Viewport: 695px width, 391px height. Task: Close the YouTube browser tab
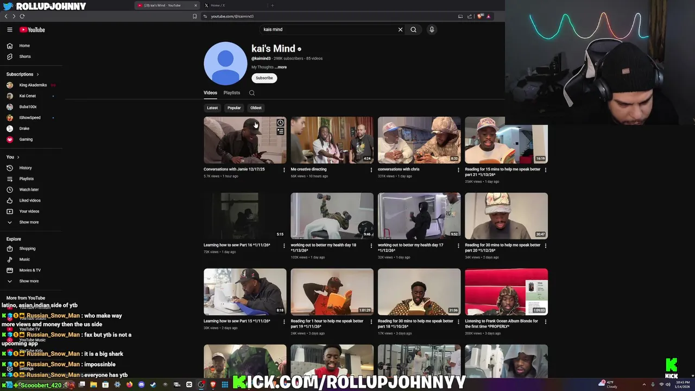pos(195,5)
